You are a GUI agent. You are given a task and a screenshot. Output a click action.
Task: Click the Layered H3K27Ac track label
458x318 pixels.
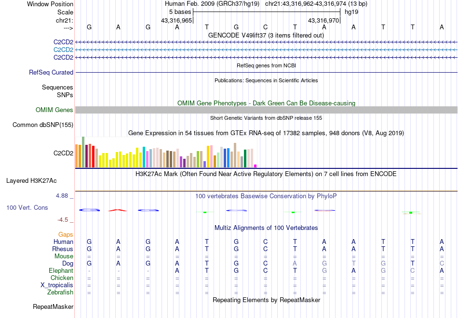pos(31,181)
